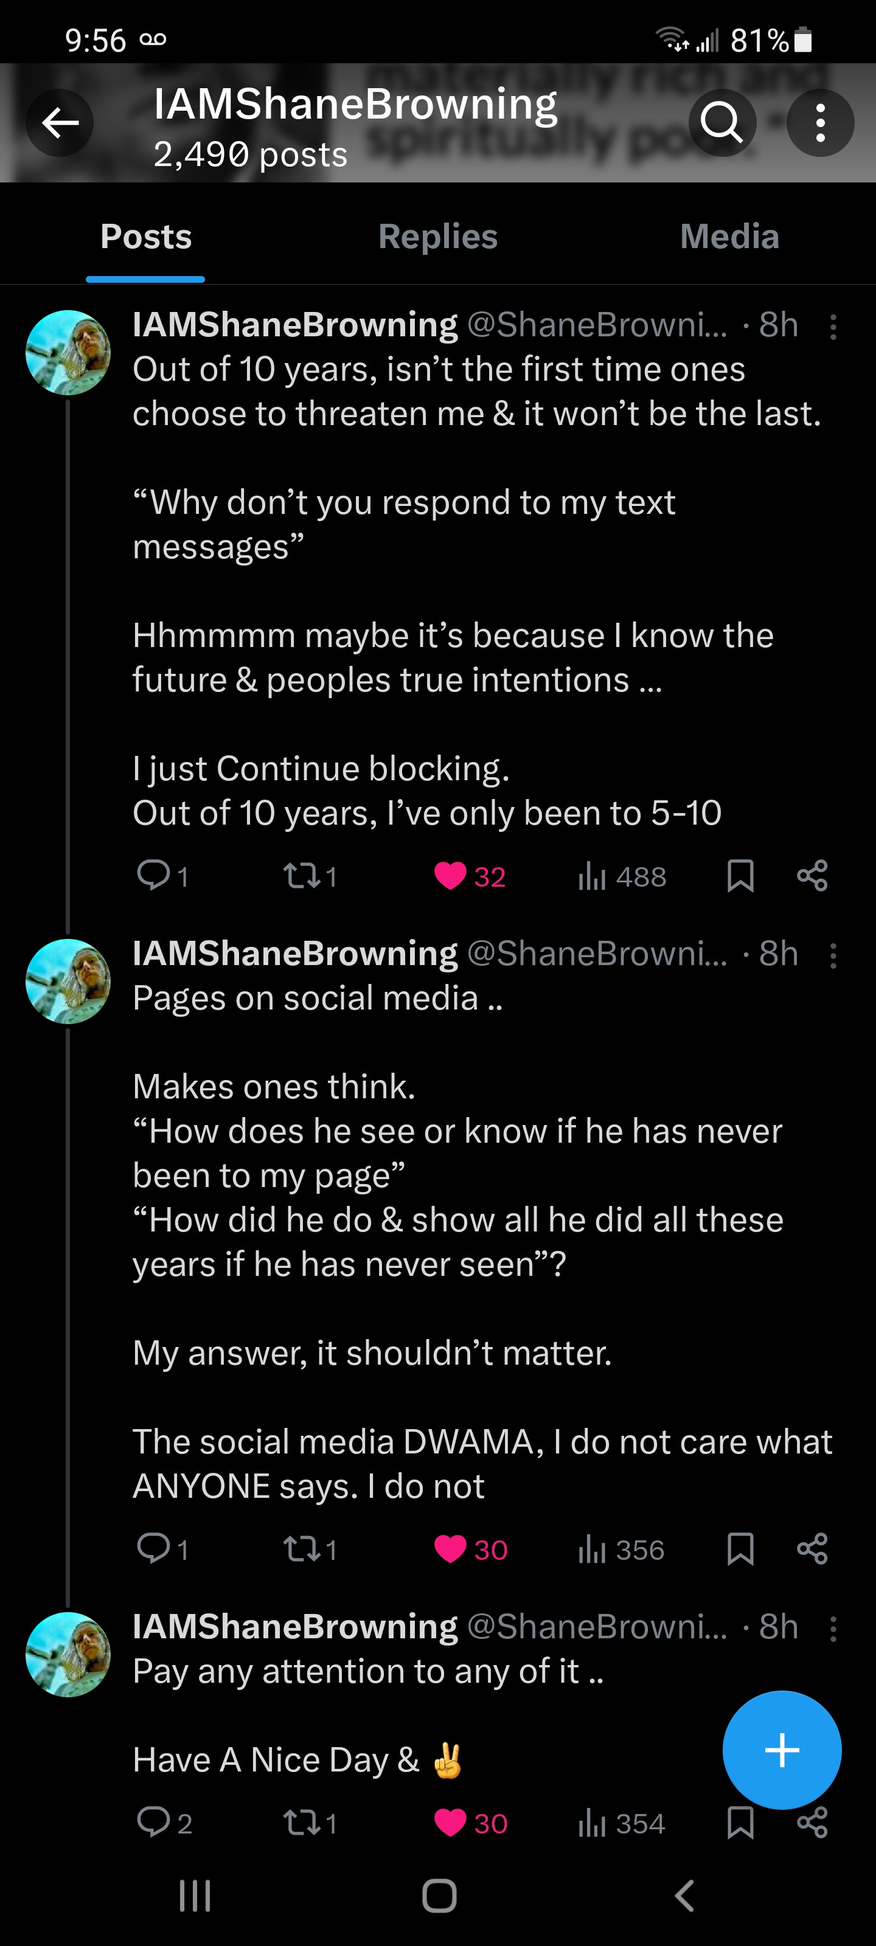
Task: Tap the back arrow in profile header
Action: click(x=60, y=122)
